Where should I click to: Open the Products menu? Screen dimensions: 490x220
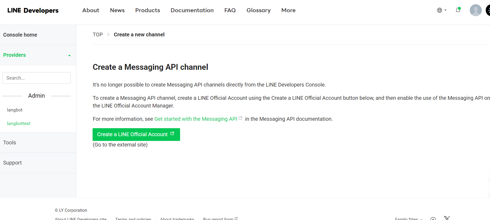point(148,10)
